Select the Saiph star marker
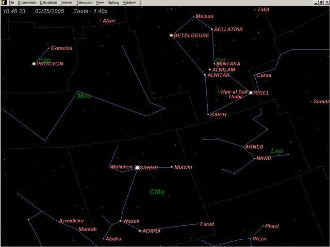 pyautogui.click(x=208, y=114)
